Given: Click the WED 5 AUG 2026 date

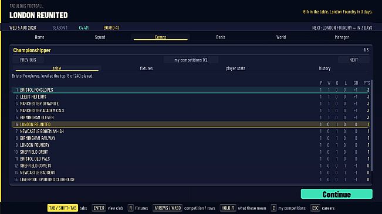Looking at the screenshot, I should pyautogui.click(x=23, y=27).
